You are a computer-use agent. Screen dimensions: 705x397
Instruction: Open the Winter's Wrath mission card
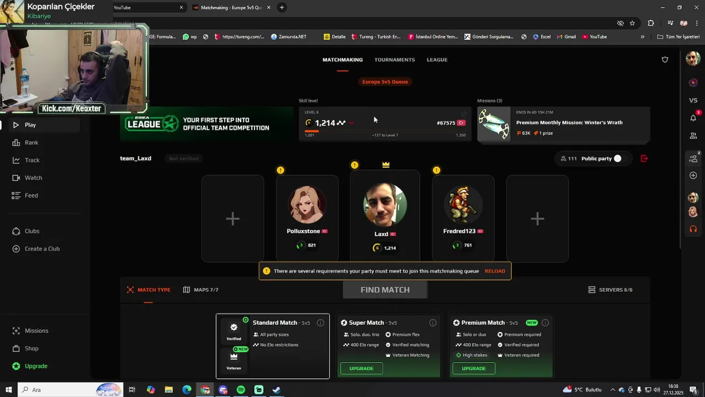[563, 125]
